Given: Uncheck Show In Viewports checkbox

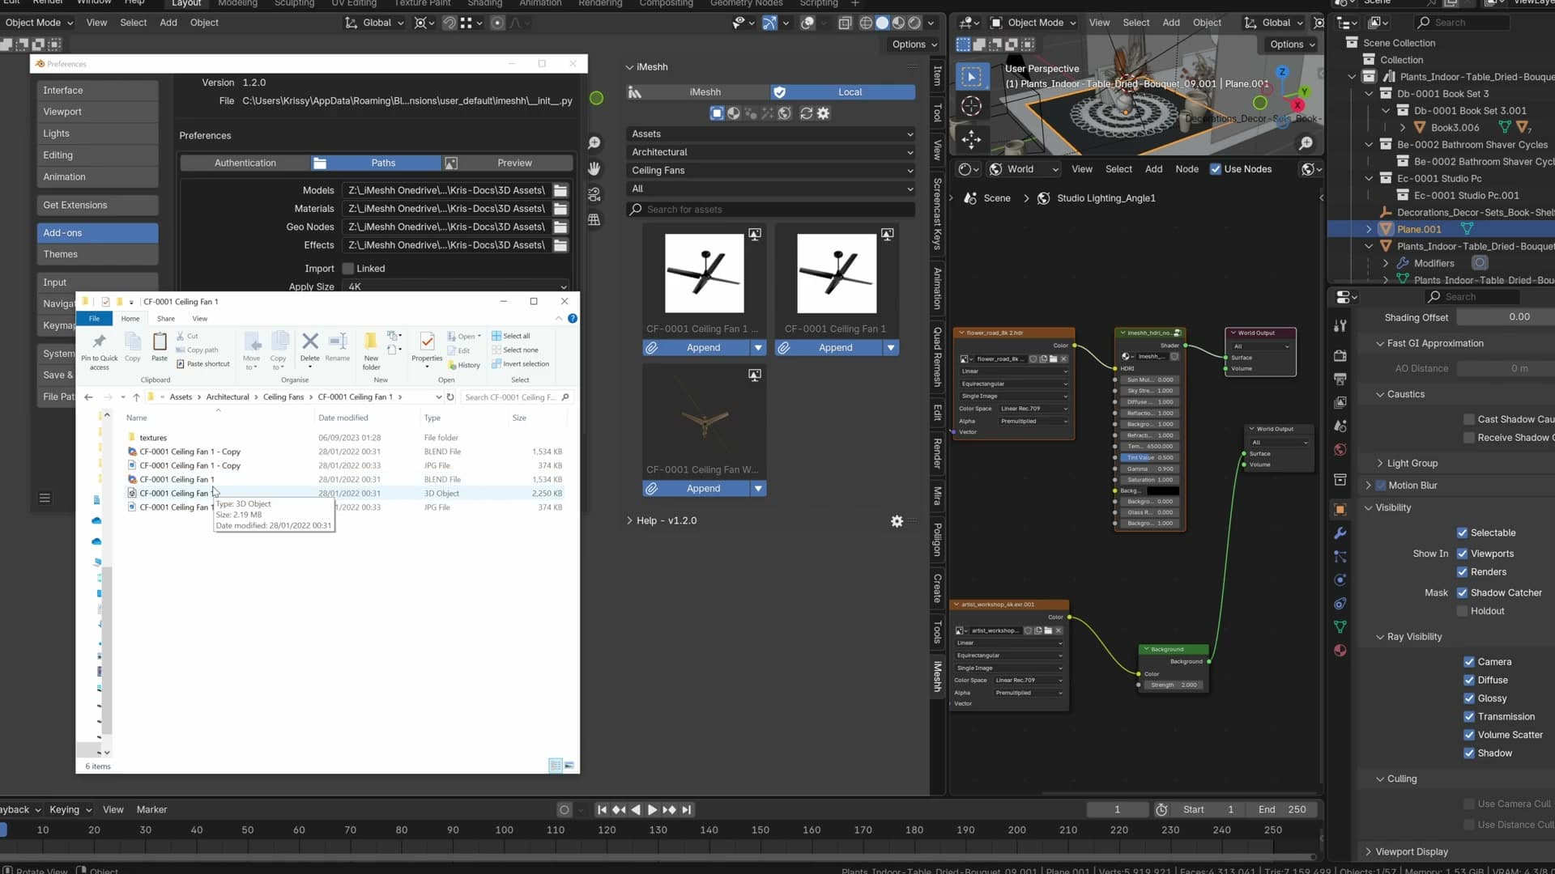Looking at the screenshot, I should [x=1462, y=554].
